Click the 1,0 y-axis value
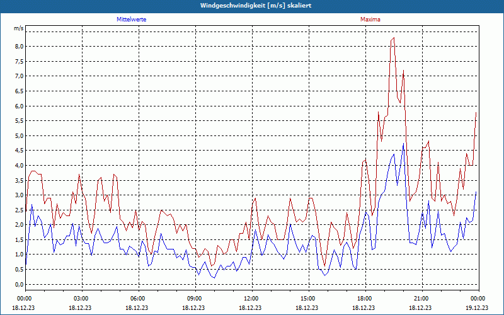 pos(20,255)
